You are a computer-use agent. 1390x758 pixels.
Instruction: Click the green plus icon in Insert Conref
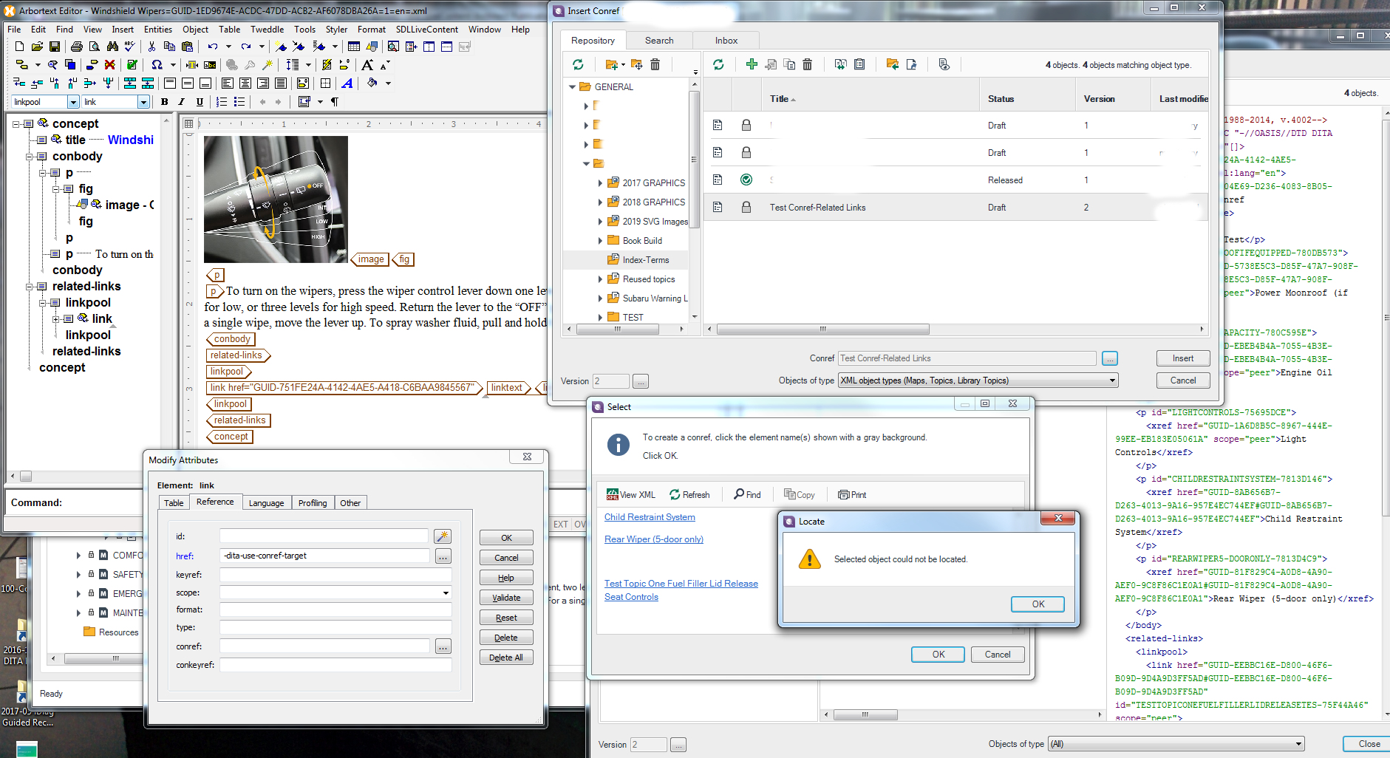pos(752,65)
